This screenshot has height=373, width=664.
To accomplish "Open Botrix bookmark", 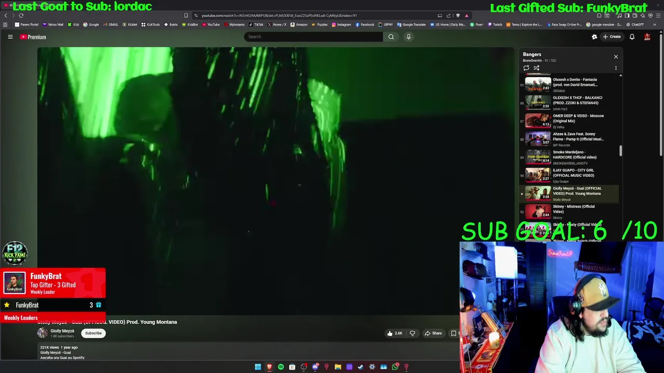I will (171, 24).
